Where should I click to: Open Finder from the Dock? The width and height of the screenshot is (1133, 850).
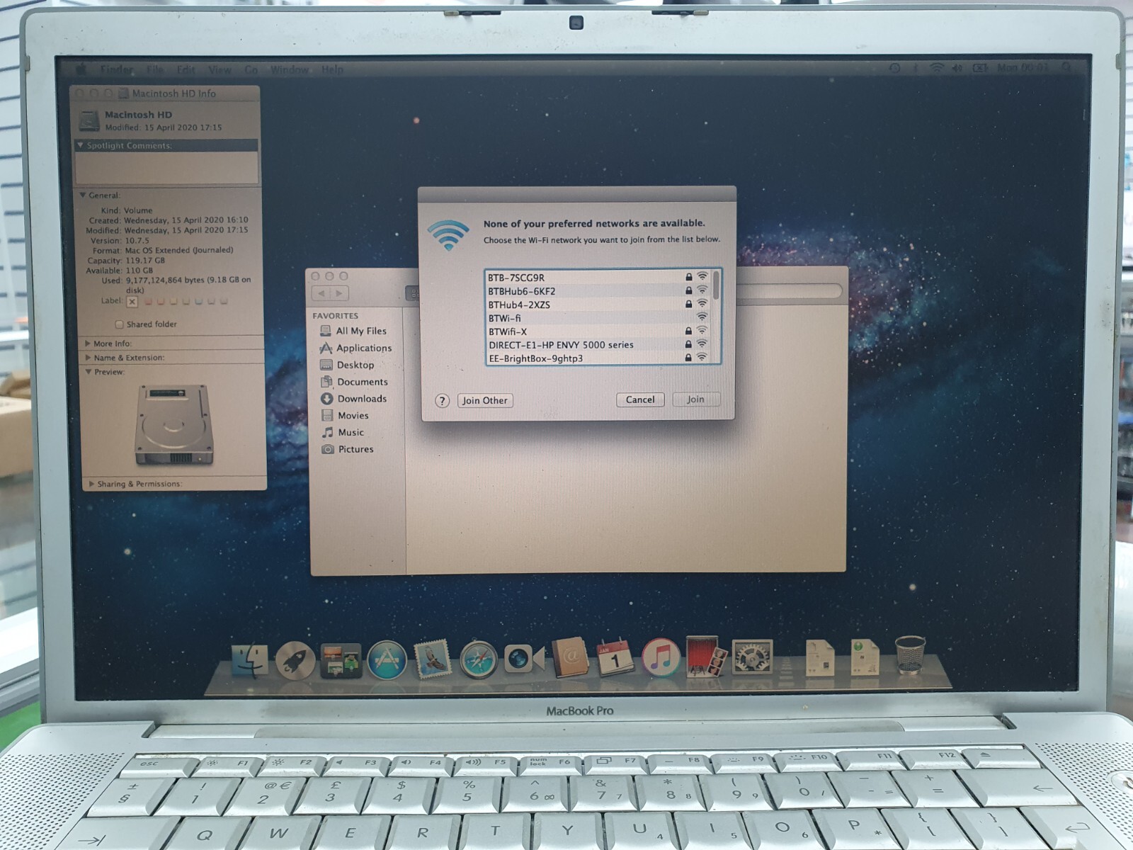(249, 660)
